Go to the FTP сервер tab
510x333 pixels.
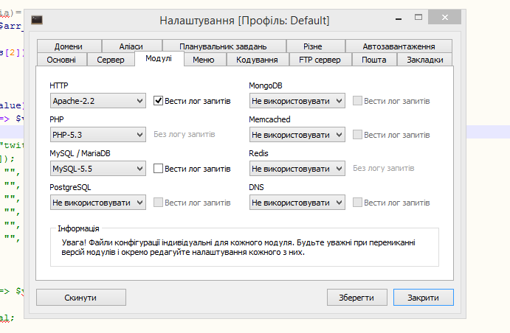(x=320, y=60)
